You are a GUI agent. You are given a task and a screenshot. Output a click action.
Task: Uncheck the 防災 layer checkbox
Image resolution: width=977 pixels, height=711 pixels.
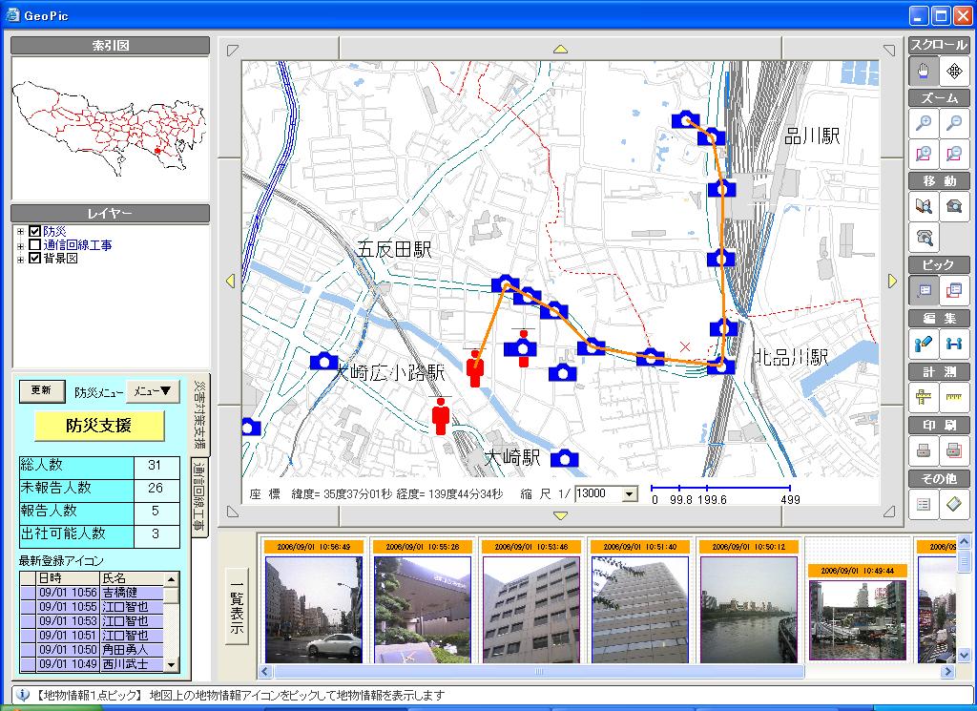[35, 232]
